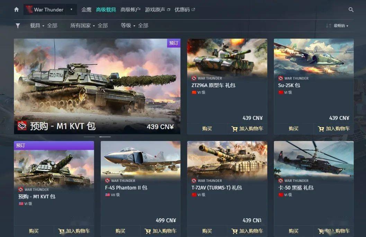Go to the store home icon
Screen dimensions: 366x237
click(x=16, y=10)
